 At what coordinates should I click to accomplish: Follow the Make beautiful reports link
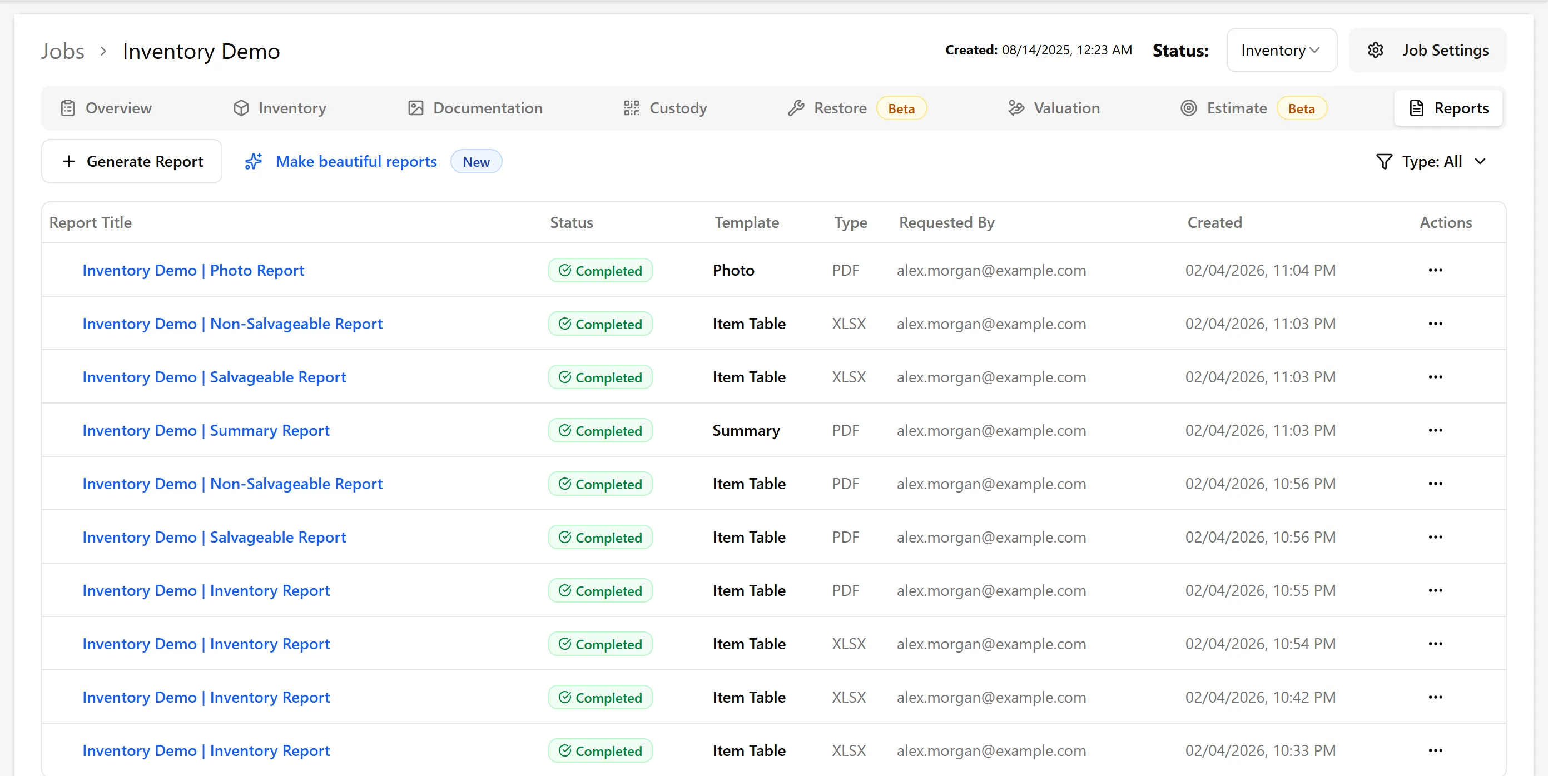[x=356, y=162]
